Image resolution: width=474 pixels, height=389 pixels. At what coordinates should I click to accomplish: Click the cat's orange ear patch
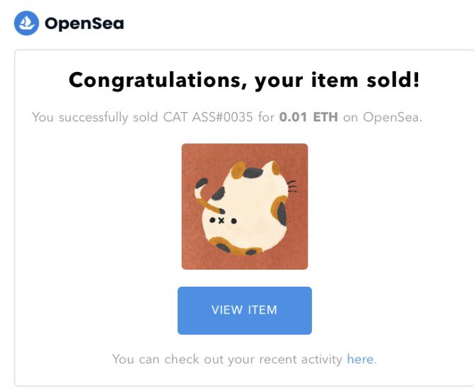click(x=238, y=169)
